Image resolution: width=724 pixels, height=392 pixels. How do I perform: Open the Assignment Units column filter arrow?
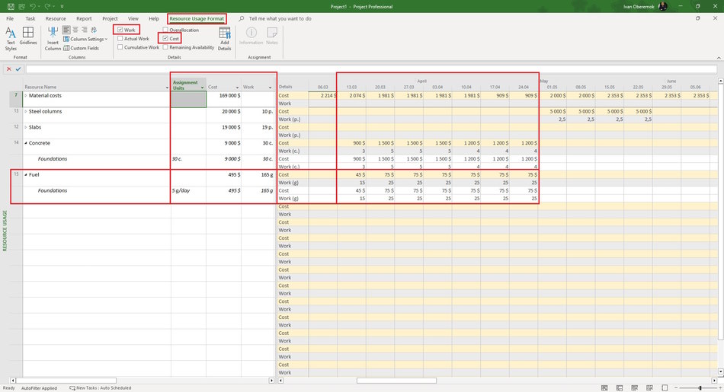coord(202,88)
